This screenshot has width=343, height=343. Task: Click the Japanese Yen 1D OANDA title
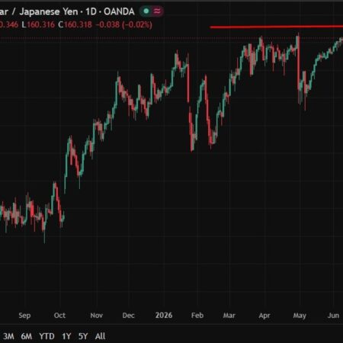click(67, 11)
